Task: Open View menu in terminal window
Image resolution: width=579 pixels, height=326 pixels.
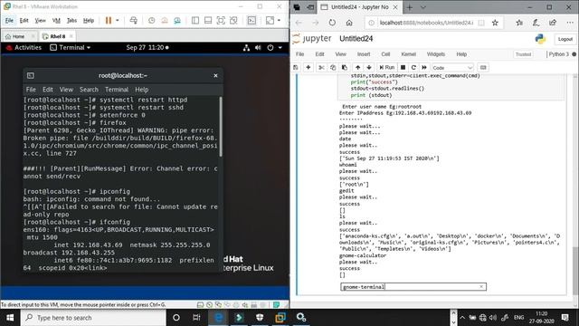Action: click(x=66, y=90)
